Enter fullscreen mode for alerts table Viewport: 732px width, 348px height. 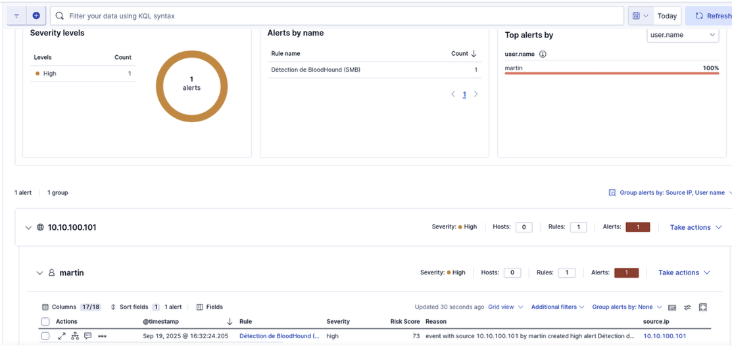point(702,307)
